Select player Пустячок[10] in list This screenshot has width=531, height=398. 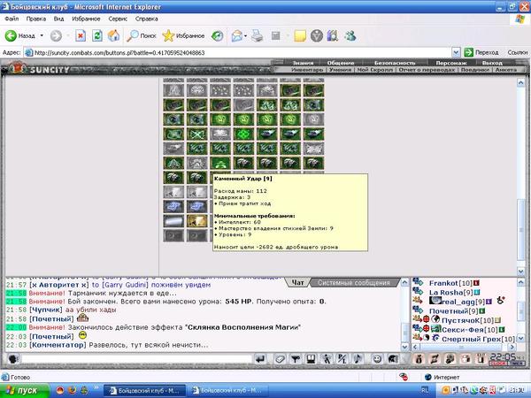click(467, 320)
